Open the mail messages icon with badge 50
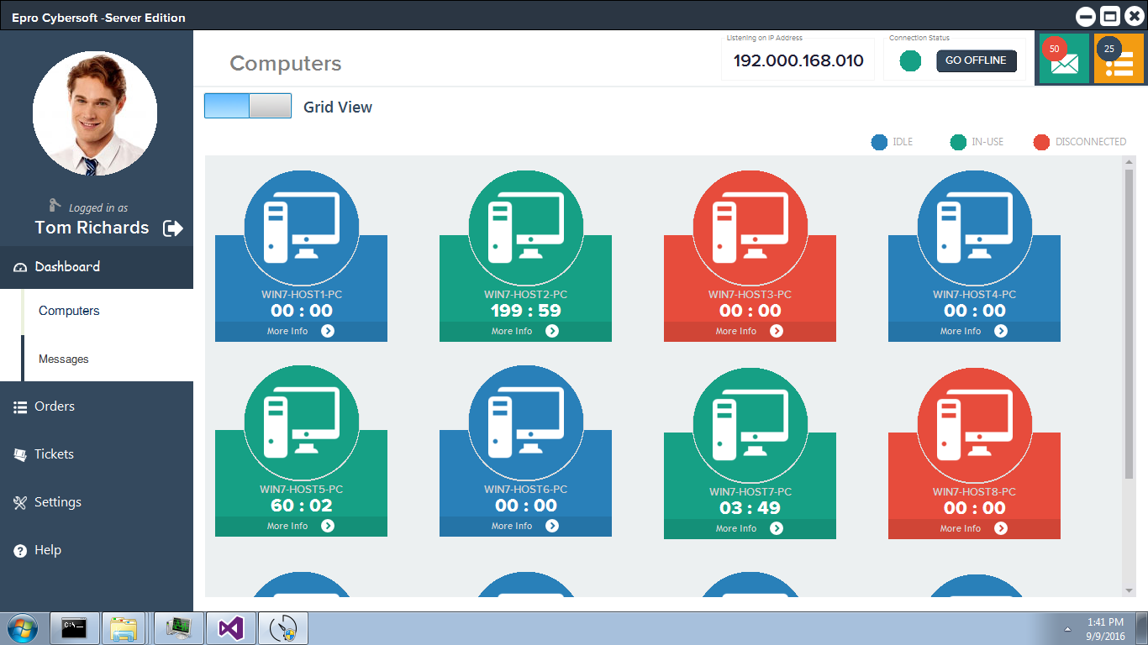This screenshot has height=645, width=1148. point(1064,59)
